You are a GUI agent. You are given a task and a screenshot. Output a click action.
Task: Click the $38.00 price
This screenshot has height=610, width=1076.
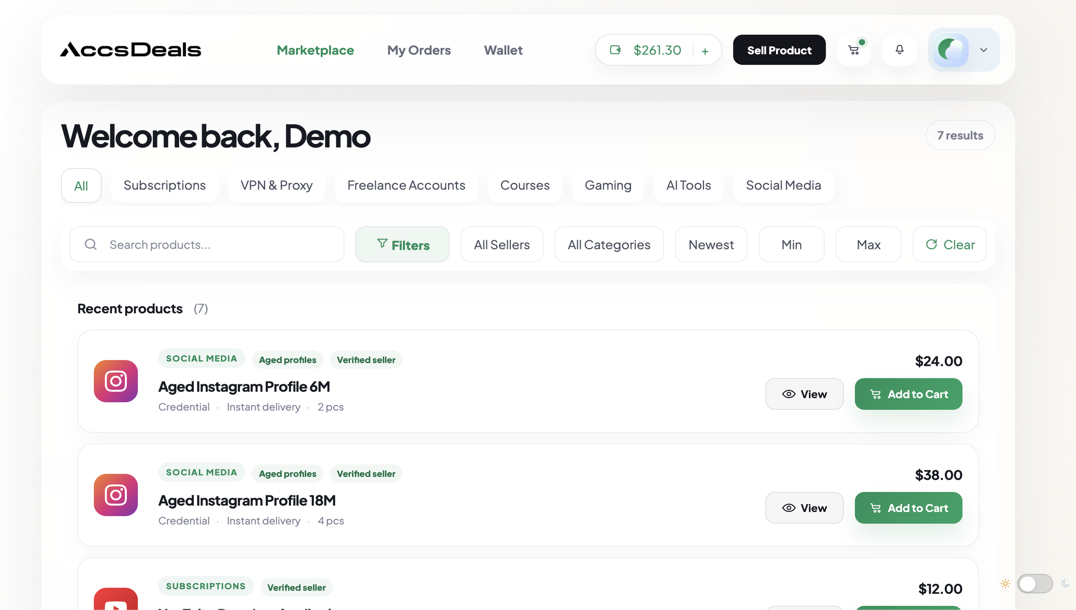click(x=939, y=475)
